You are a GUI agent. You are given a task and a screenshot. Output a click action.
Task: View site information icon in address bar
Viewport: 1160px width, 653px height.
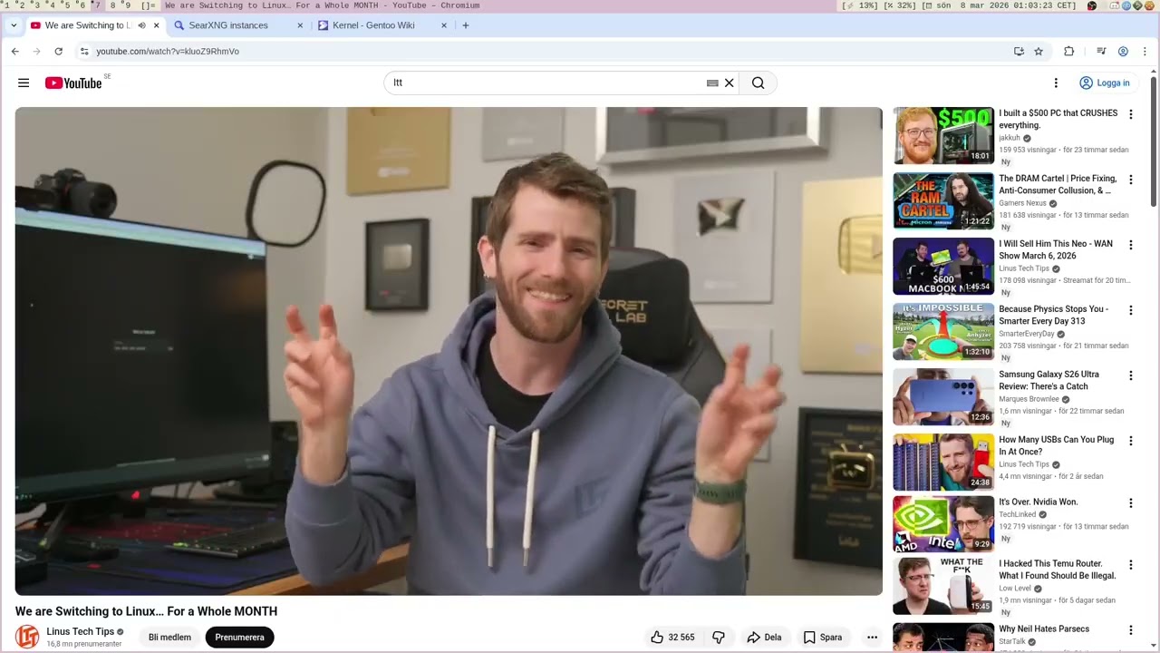click(84, 52)
